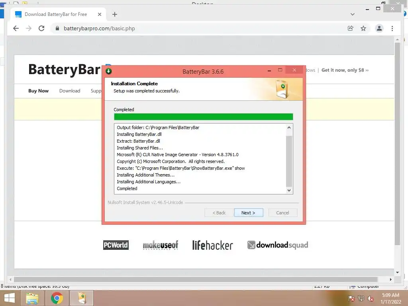Click the install log scrollbar thumb

click(289, 161)
